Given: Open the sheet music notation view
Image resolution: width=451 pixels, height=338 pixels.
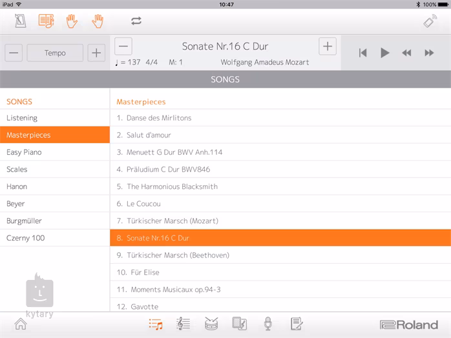Looking at the screenshot, I should (184, 324).
